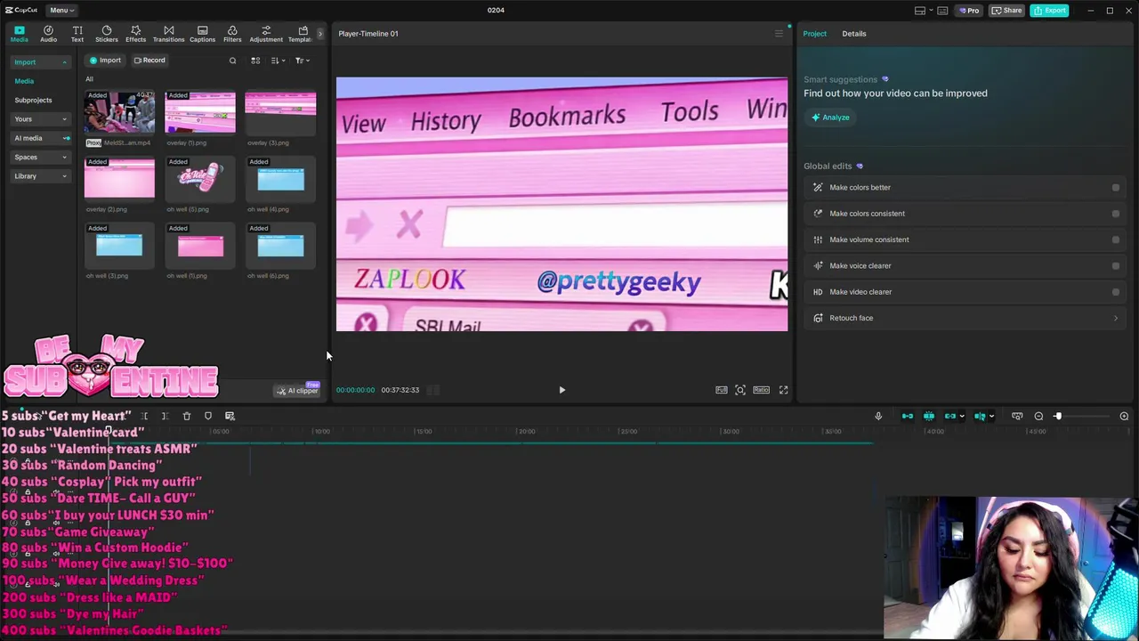This screenshot has height=641, width=1139.
Task: Switch to the Project tab
Action: (x=814, y=34)
